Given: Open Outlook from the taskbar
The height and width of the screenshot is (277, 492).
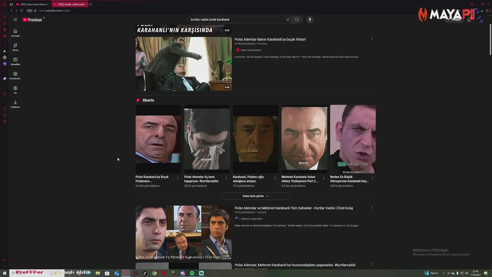Looking at the screenshot, I should click(x=116, y=273).
